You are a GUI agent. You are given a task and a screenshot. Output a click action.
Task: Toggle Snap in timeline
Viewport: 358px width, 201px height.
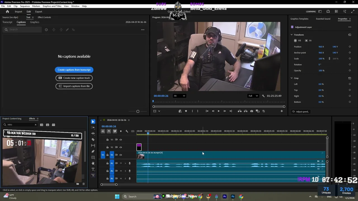109,131
